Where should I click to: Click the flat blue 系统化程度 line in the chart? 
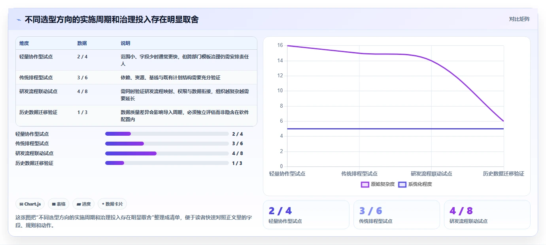(x=395, y=129)
